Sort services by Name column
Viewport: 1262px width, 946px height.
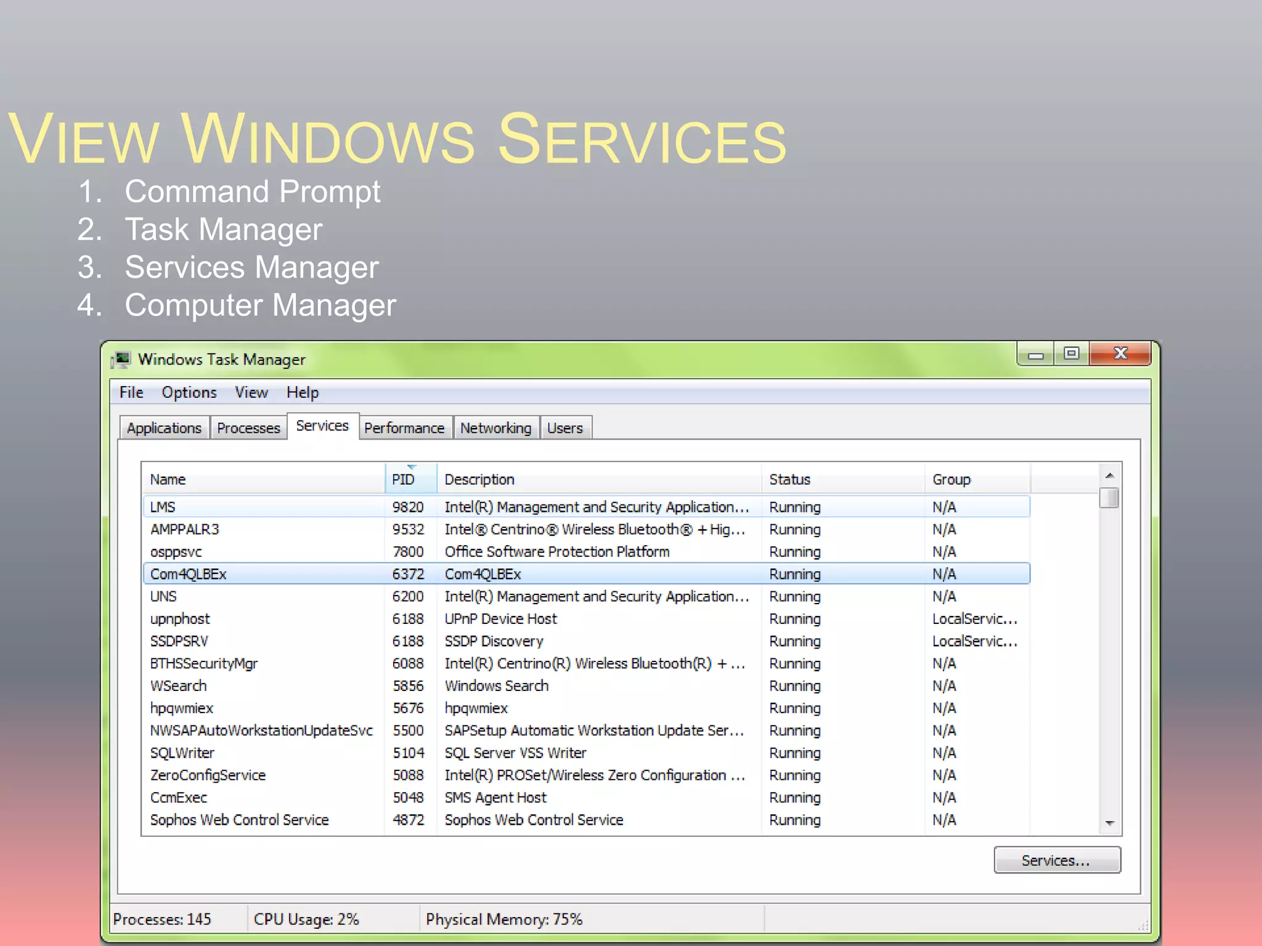[264, 479]
